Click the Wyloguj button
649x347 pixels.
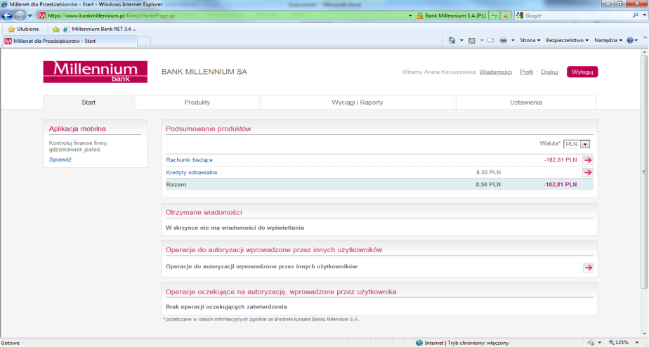pos(582,72)
